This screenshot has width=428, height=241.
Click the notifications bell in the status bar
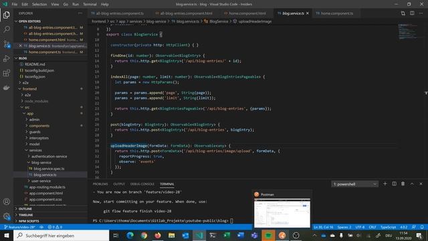point(422,227)
